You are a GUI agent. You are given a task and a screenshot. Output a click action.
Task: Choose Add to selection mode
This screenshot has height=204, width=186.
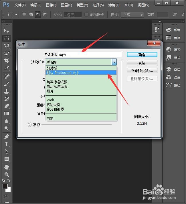click(x=31, y=14)
